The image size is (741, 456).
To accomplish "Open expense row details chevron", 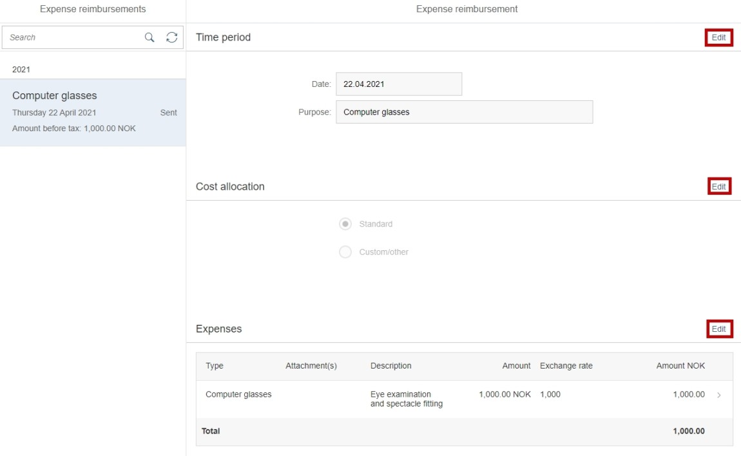I will coord(719,395).
